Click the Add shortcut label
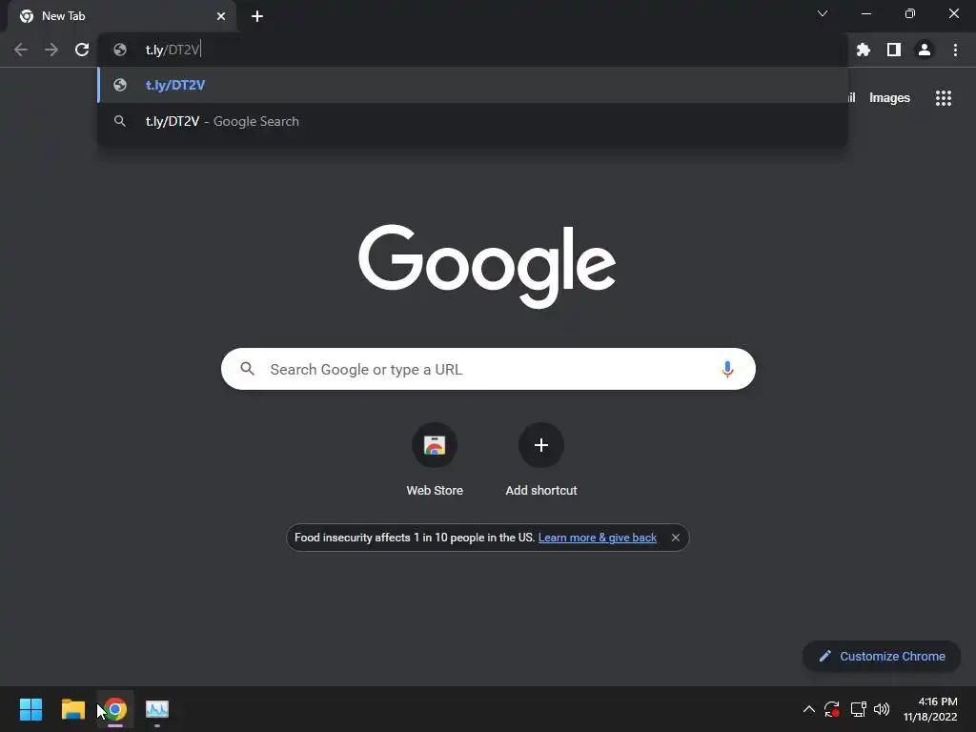The height and width of the screenshot is (732, 976). point(541,491)
